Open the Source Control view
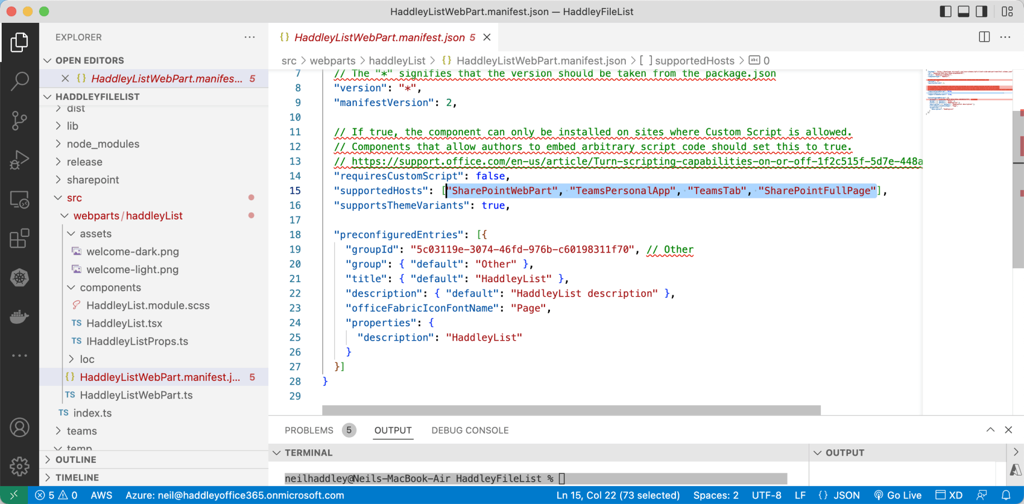 pyautogui.click(x=20, y=120)
